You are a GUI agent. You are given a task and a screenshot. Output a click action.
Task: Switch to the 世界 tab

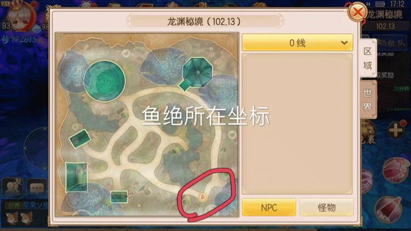pos(368,100)
